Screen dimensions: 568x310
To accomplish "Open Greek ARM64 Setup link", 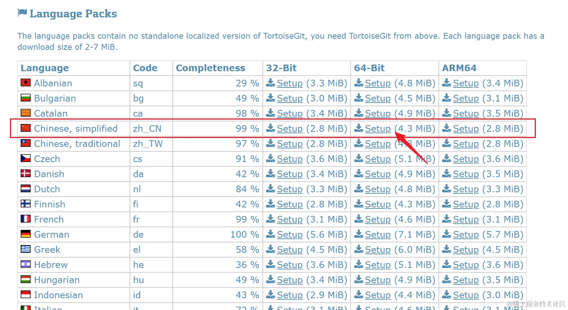I will click(x=466, y=249).
